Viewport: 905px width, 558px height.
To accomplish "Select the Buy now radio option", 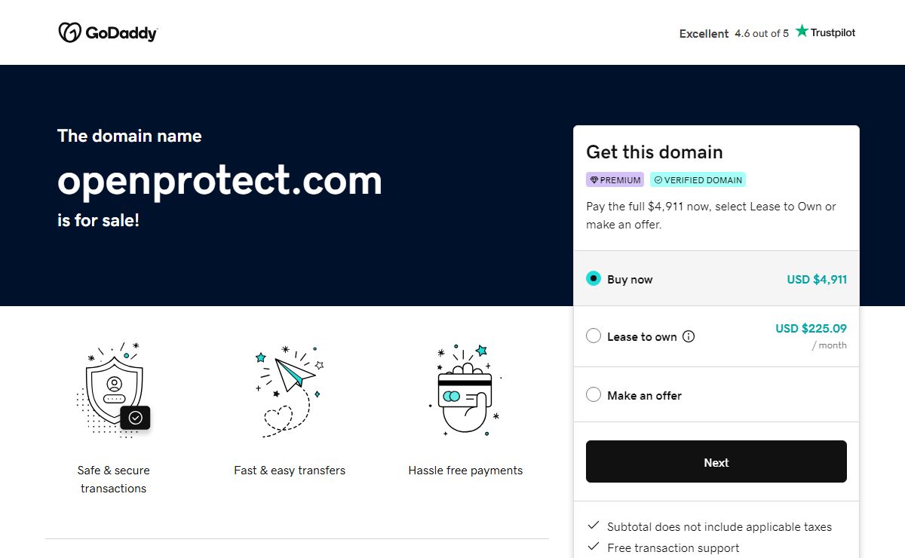I will (594, 278).
